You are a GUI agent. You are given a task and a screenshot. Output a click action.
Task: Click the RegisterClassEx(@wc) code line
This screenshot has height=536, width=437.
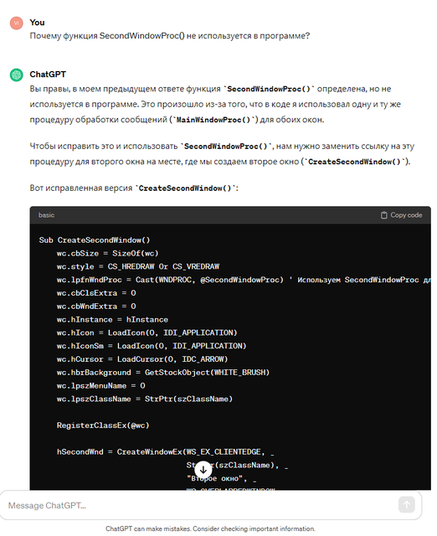pyautogui.click(x=103, y=425)
